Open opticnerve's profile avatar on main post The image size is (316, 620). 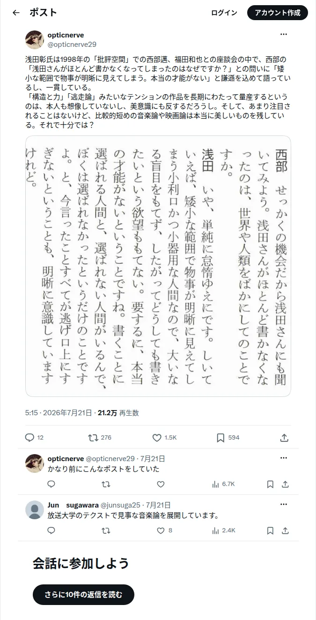point(35,40)
